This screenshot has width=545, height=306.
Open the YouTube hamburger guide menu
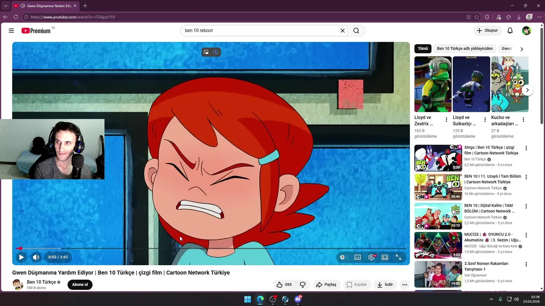11,31
